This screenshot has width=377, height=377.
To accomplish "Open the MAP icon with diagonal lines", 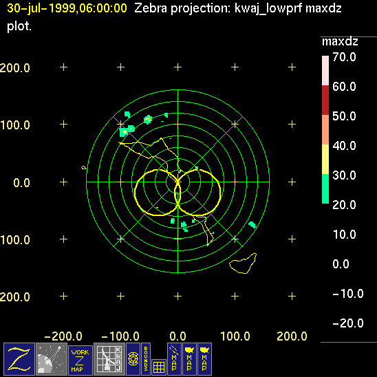I will [174, 359].
